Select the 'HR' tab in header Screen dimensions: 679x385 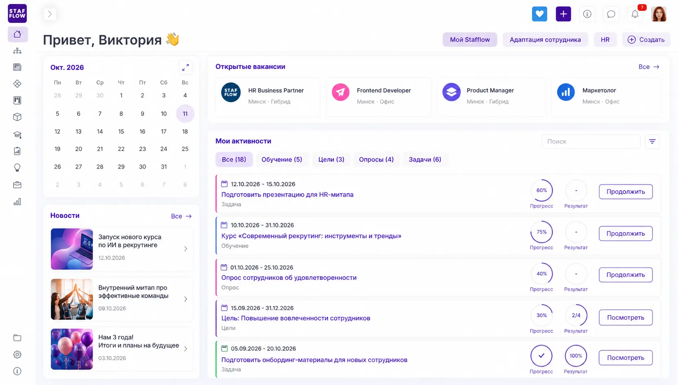[605, 40]
